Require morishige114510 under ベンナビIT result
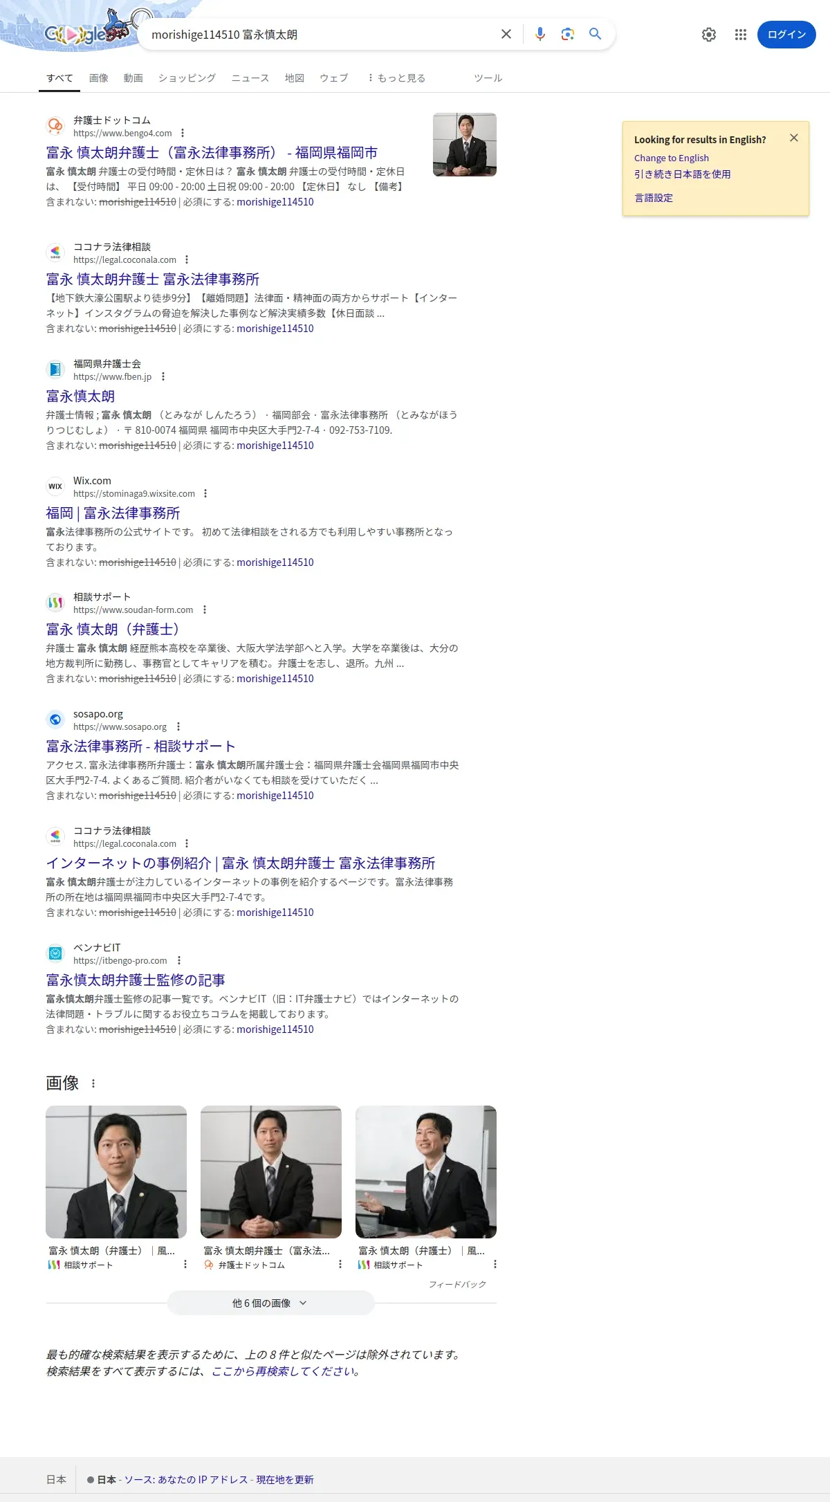830x1502 pixels. pos(275,1029)
